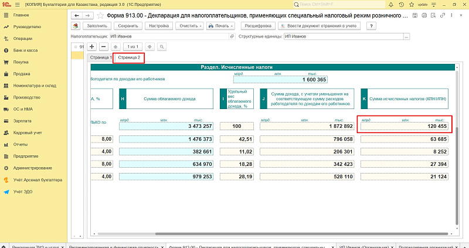Screen dimensions: 469x248
Task: Switch to the Страница 1 tab
Action: click(100, 57)
